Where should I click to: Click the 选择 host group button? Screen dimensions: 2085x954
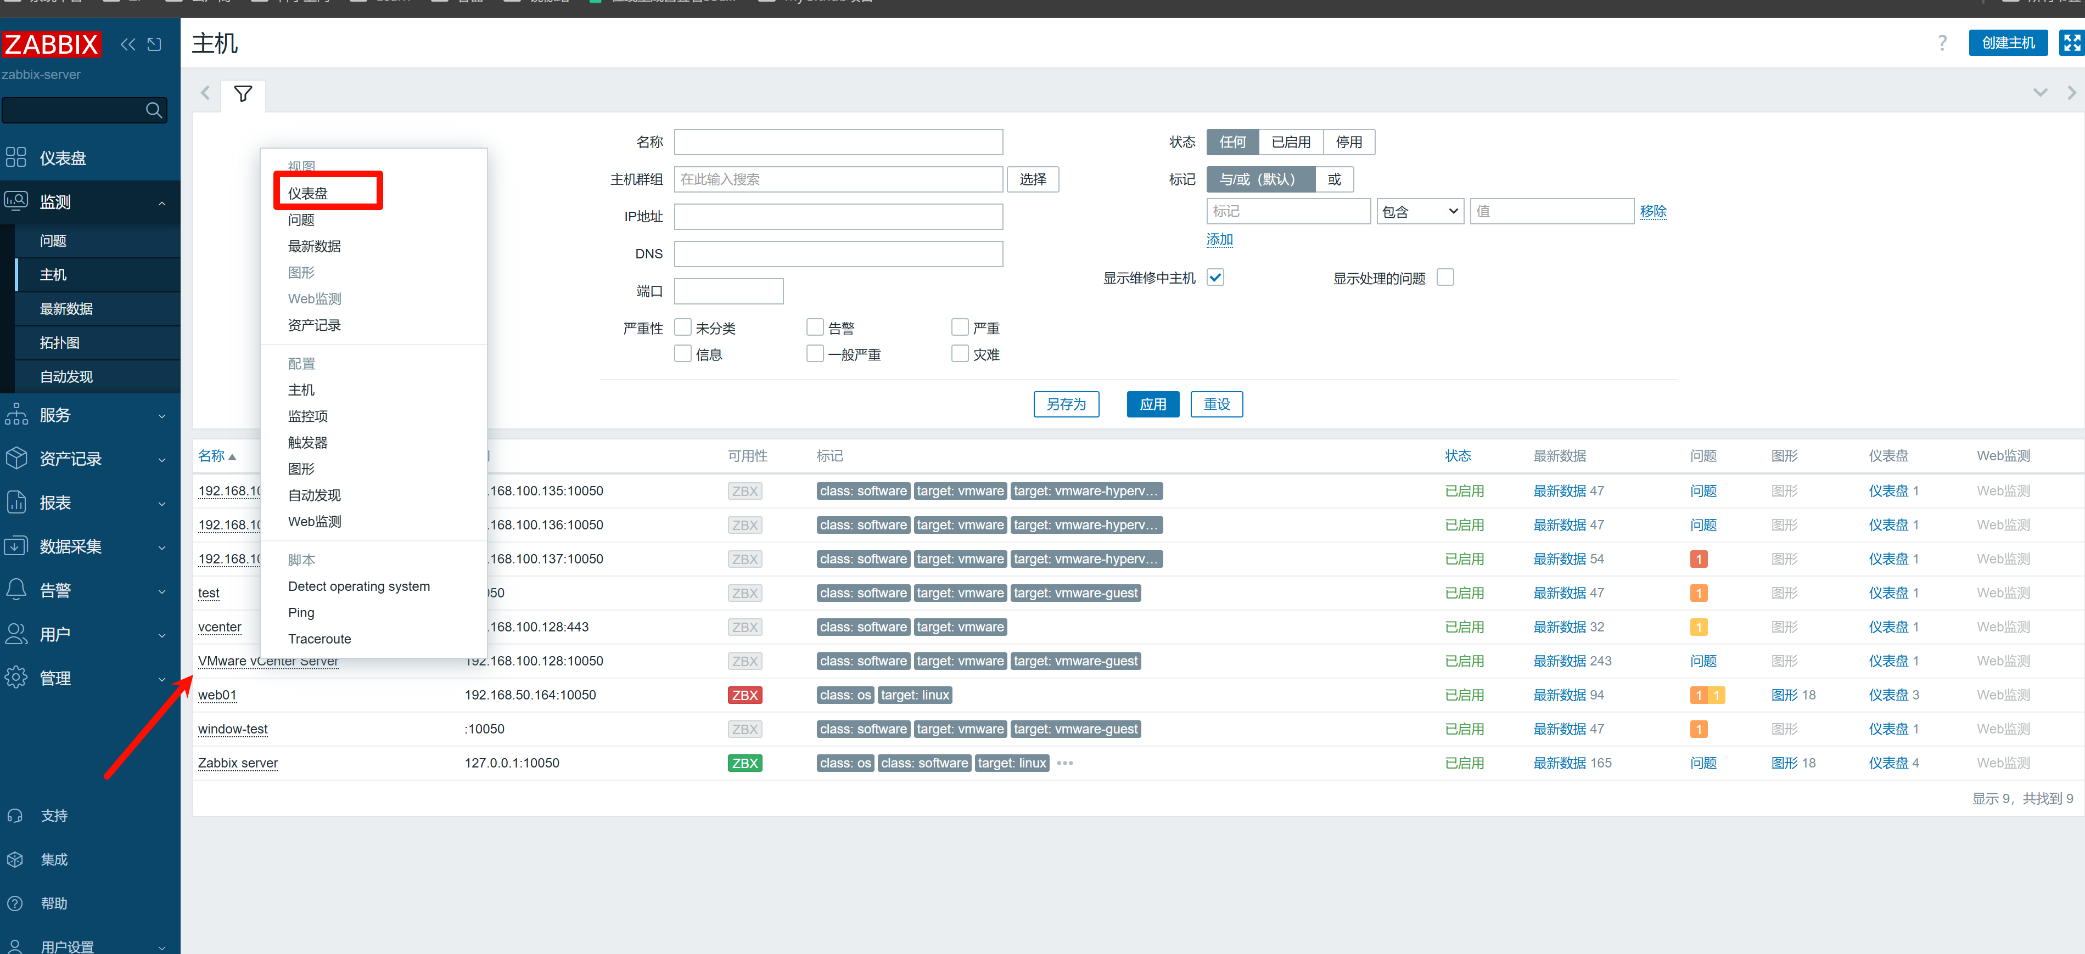(x=1033, y=179)
